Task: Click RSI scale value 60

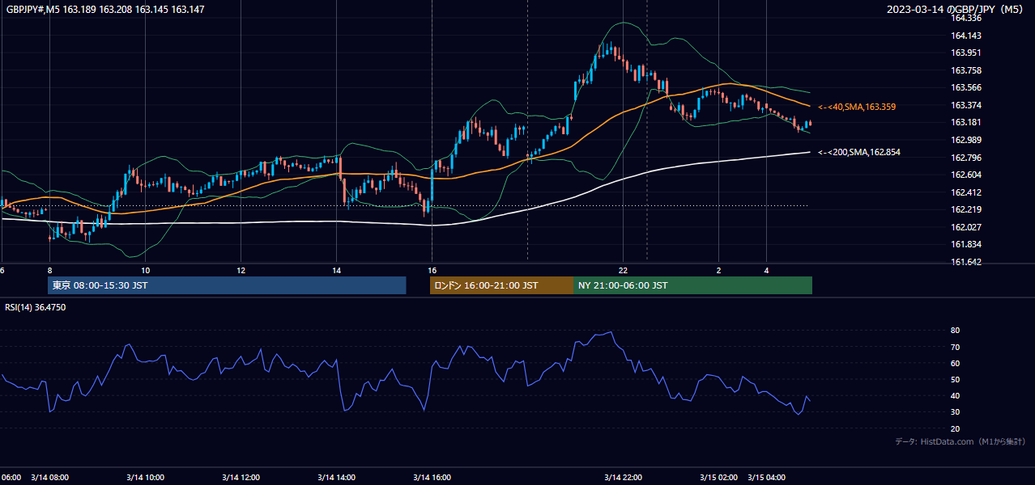Action: pos(956,363)
